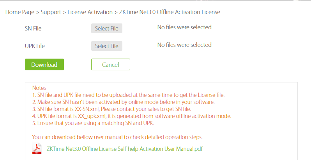
Task: Click note 2 about online mode activation
Action: [123, 102]
